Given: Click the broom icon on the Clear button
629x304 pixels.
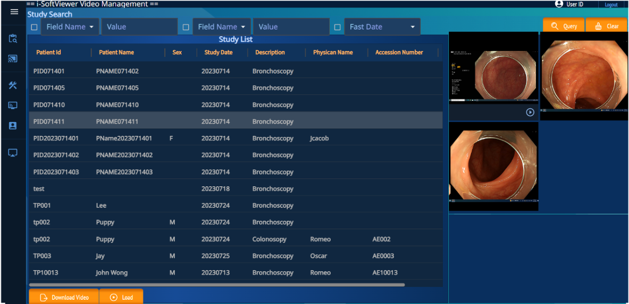Looking at the screenshot, I should 599,26.
